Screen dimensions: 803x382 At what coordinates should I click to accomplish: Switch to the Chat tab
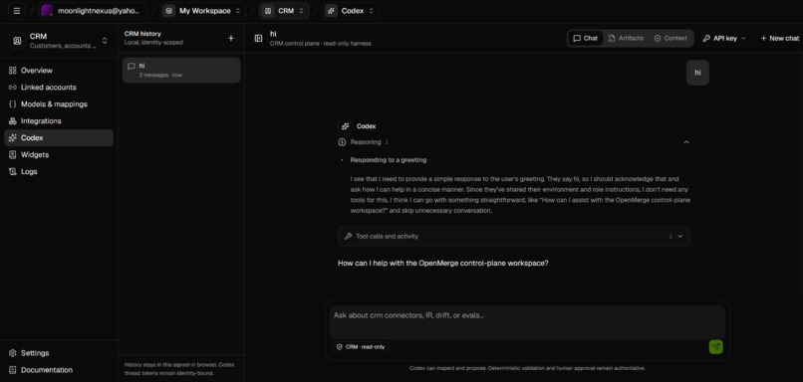pos(586,38)
